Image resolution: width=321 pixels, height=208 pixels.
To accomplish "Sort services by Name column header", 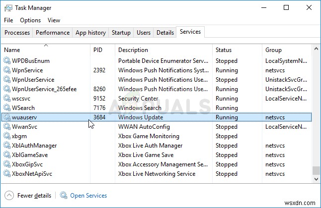I will click(12, 50).
